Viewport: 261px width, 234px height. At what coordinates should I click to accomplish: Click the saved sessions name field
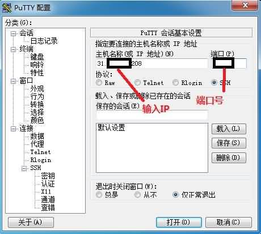152,115
